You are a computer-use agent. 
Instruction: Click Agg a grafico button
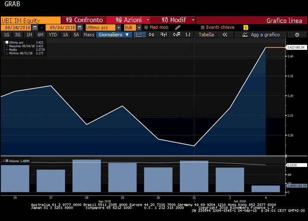point(264,35)
